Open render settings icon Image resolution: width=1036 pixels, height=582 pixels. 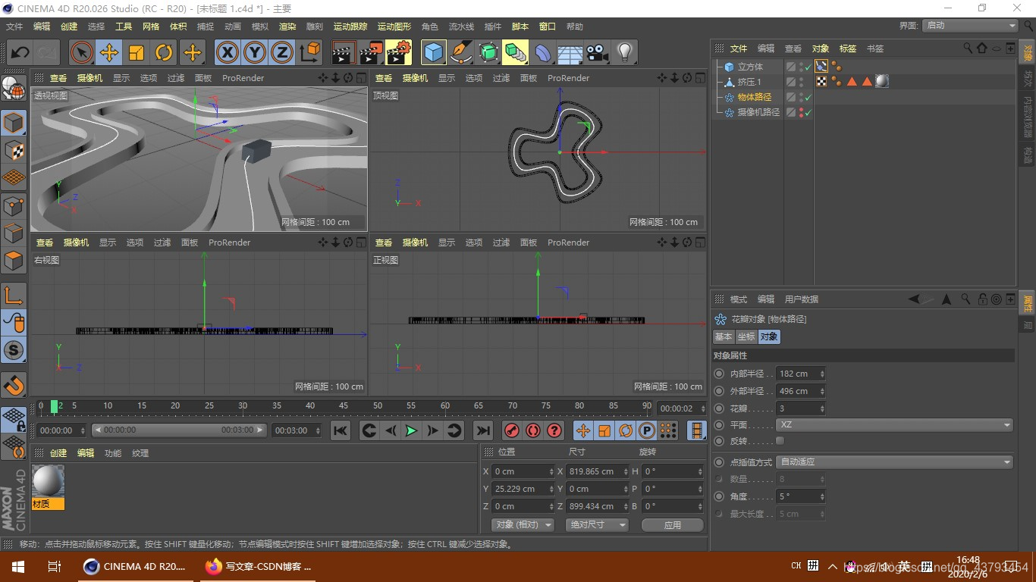(399, 52)
